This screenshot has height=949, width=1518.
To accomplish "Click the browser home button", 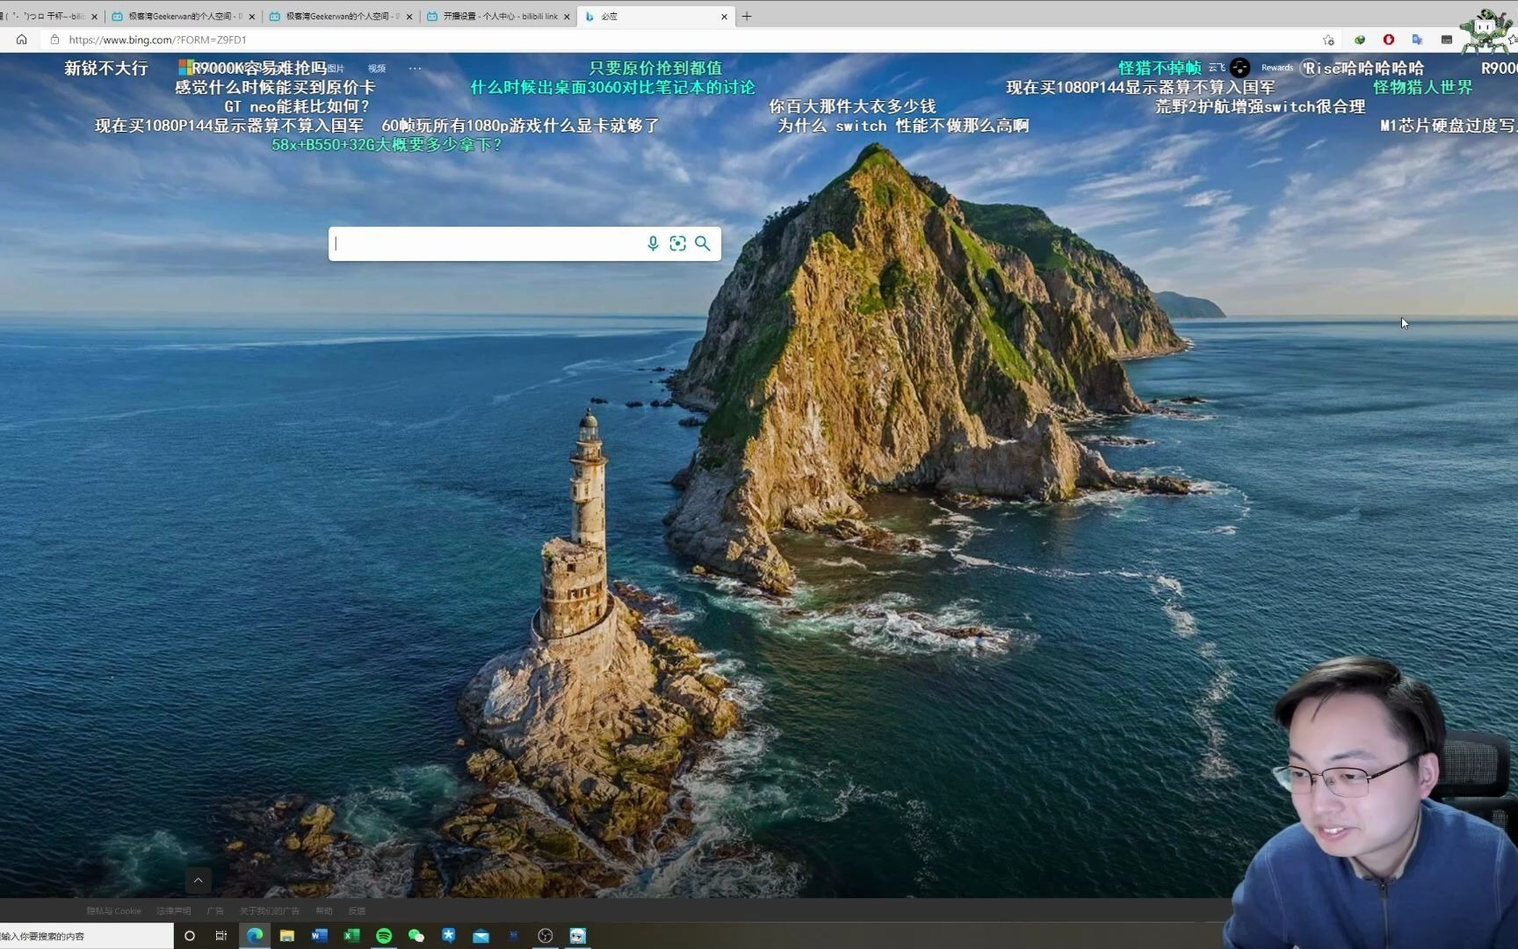I will coord(22,40).
